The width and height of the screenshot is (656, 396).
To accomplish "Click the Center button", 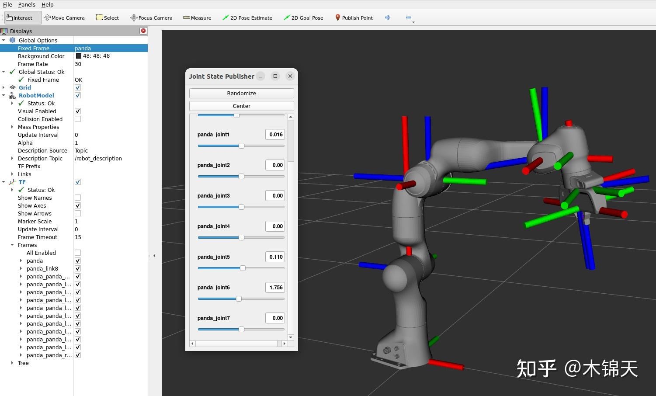I will pyautogui.click(x=241, y=106).
